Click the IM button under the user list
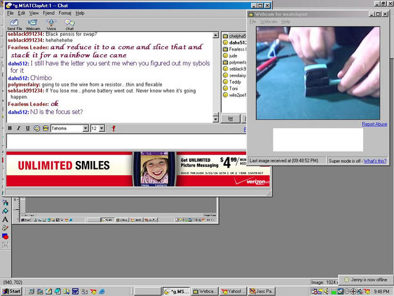Image resolution: width=394 pixels, height=296 pixels. coord(230,119)
